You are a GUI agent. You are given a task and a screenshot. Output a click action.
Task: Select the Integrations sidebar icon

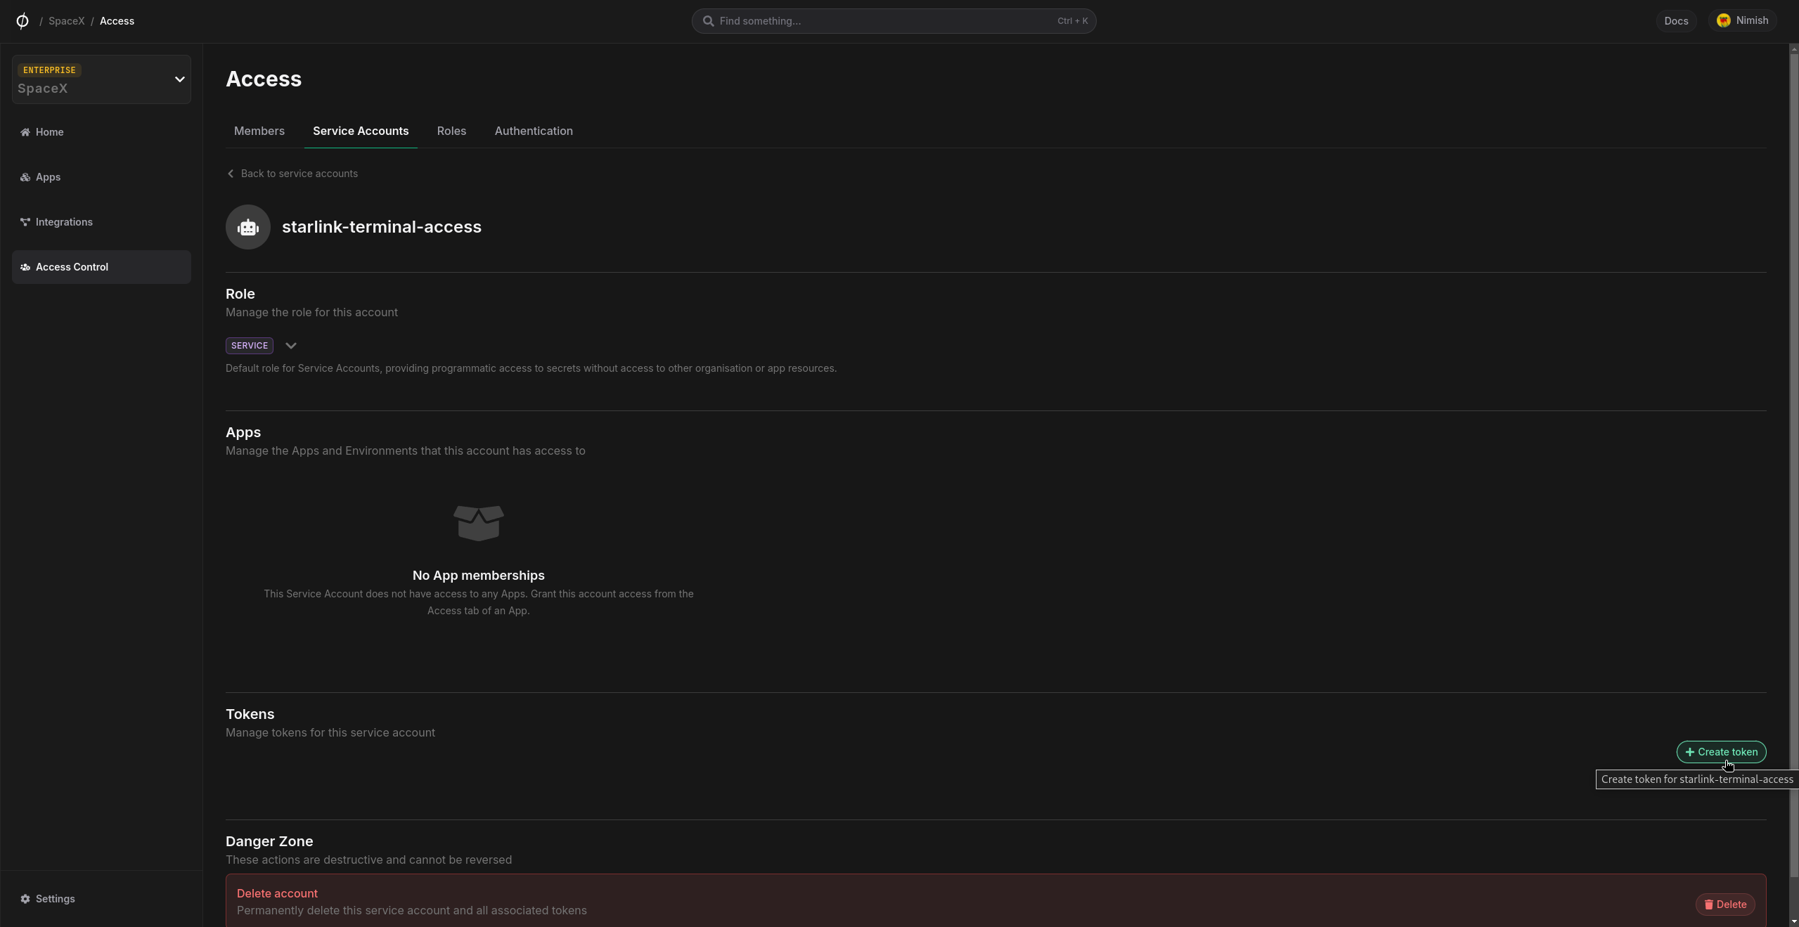pos(25,221)
